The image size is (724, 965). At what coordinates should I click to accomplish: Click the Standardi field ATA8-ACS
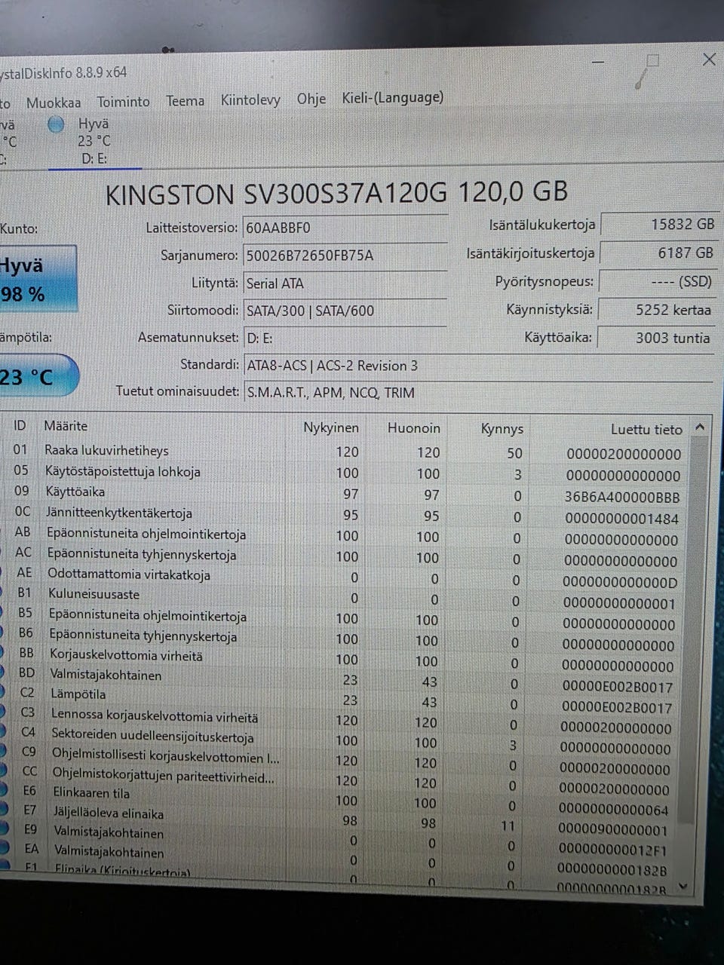(x=478, y=366)
